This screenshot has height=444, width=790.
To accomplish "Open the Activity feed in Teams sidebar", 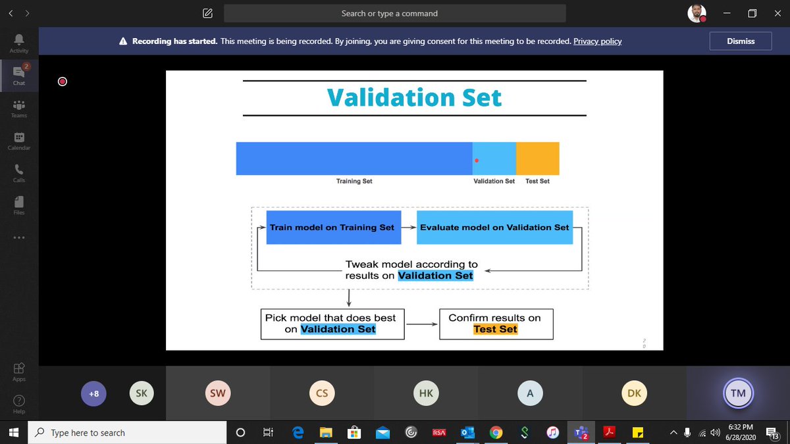I will tap(19, 43).
